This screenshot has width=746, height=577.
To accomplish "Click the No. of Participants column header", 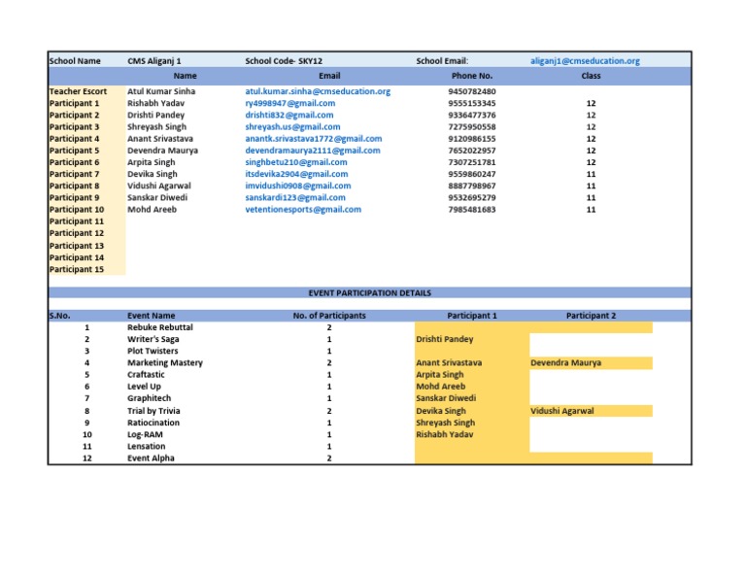I will 329,316.
